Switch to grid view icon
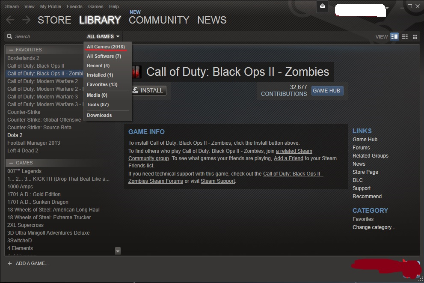Screen dimensions: 424x283 (415, 36)
